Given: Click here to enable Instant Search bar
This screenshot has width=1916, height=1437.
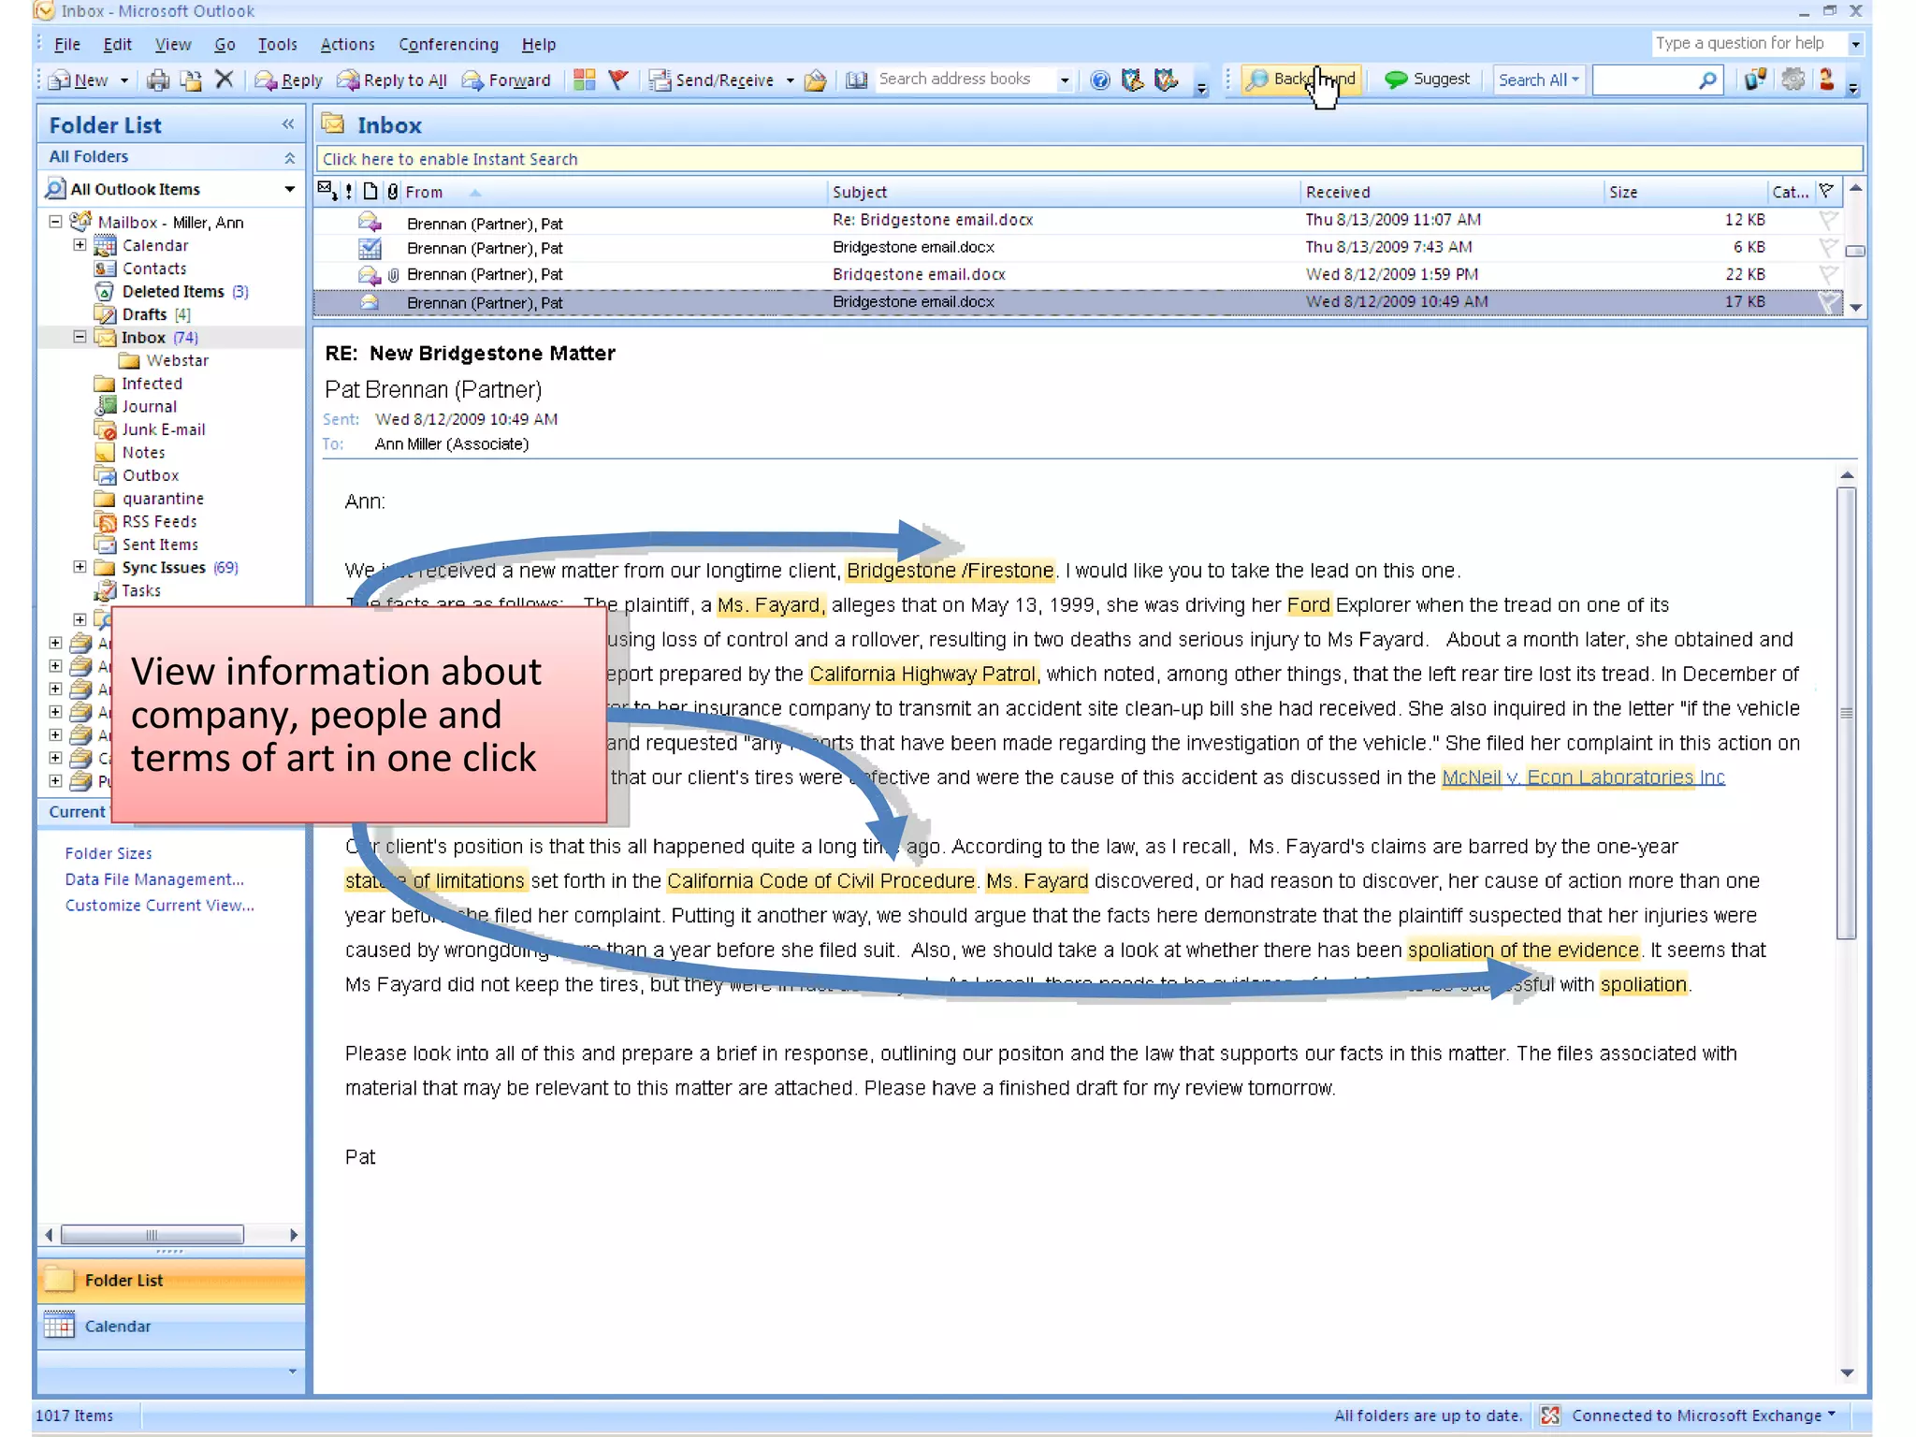Looking at the screenshot, I should 1089,159.
